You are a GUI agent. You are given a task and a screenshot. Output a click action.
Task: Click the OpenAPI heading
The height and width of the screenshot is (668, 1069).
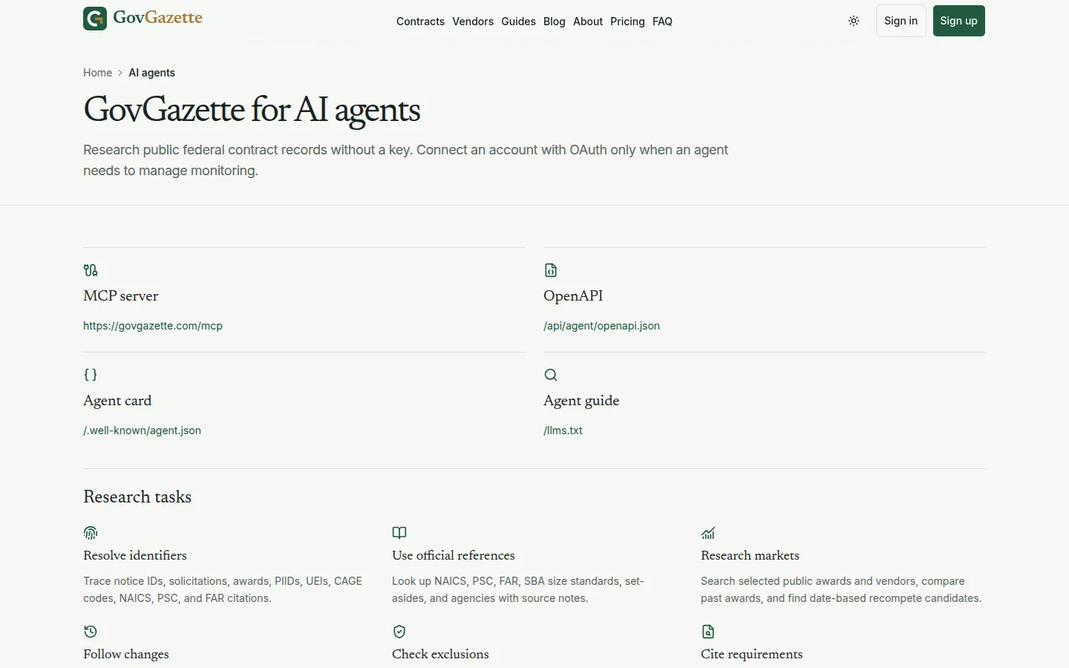point(573,296)
